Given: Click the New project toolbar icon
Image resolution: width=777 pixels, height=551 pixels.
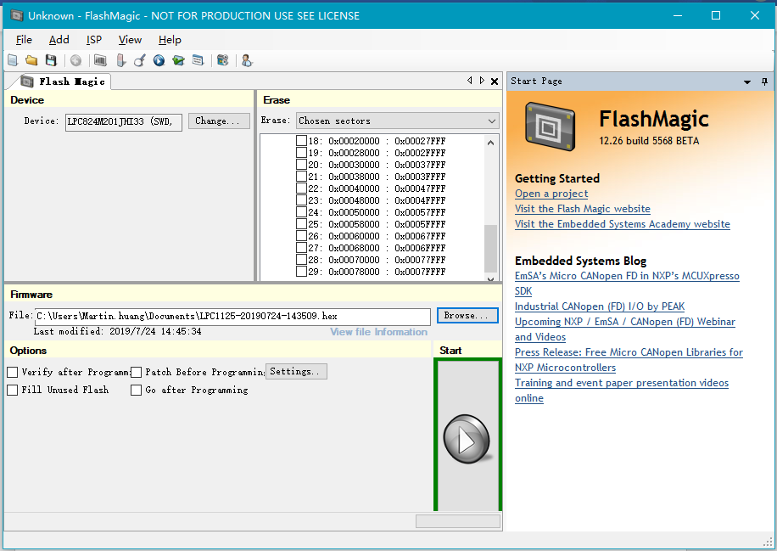Looking at the screenshot, I should (x=12, y=60).
